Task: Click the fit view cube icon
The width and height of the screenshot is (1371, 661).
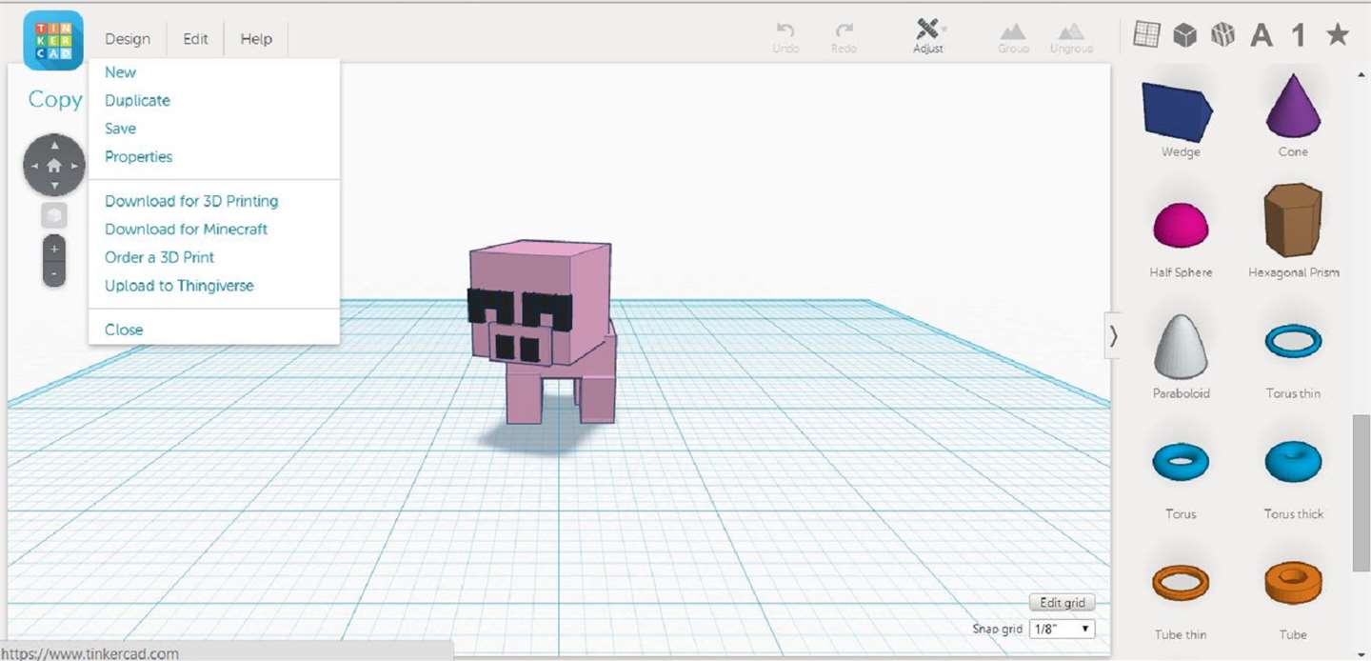Action: [54, 215]
